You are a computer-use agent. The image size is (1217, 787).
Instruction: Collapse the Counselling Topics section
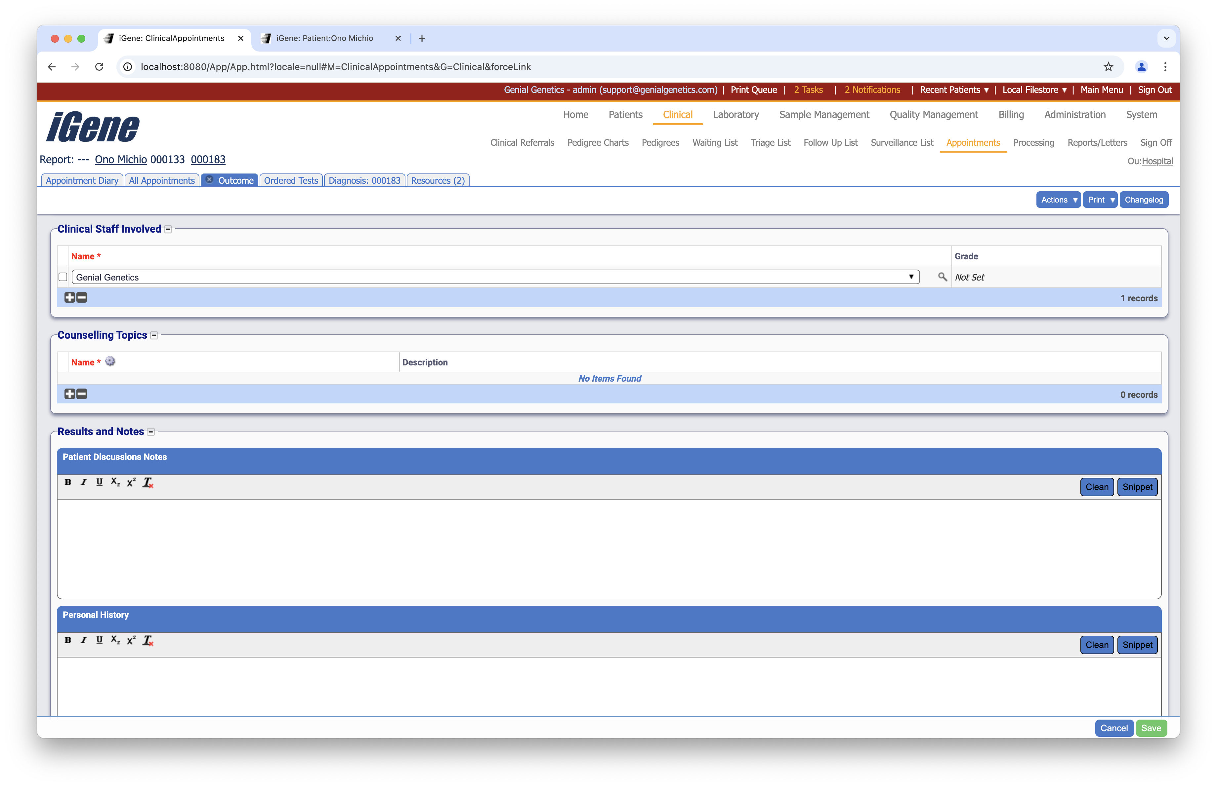pos(154,336)
